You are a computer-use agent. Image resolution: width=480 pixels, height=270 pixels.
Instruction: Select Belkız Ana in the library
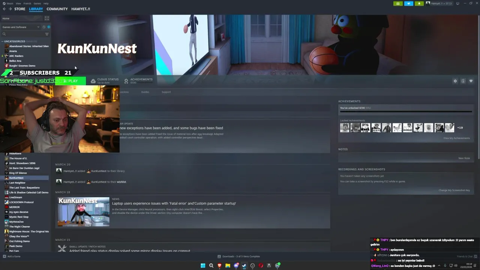click(15, 61)
